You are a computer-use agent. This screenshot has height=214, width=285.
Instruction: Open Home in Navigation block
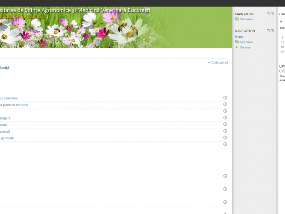click(239, 37)
